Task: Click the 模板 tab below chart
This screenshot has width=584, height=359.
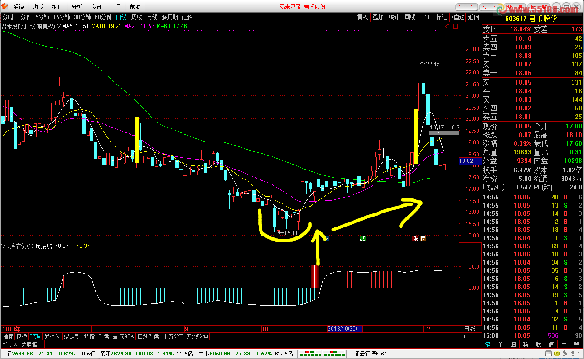Action: [22, 336]
